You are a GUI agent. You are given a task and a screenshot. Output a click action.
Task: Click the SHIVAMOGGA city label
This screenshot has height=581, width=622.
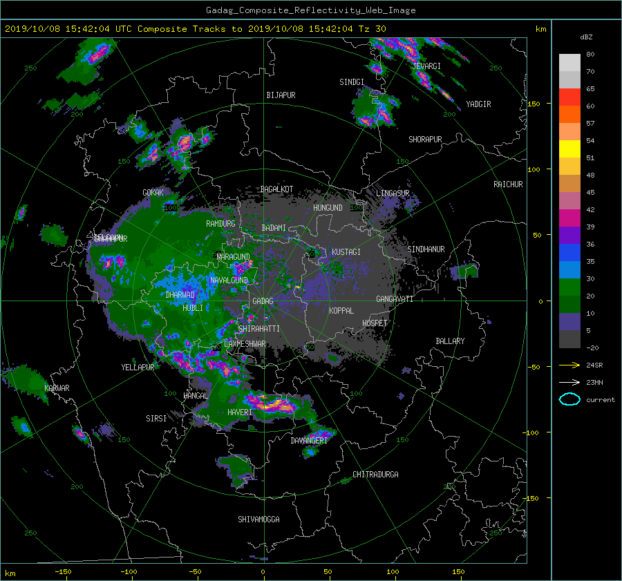pos(258,519)
